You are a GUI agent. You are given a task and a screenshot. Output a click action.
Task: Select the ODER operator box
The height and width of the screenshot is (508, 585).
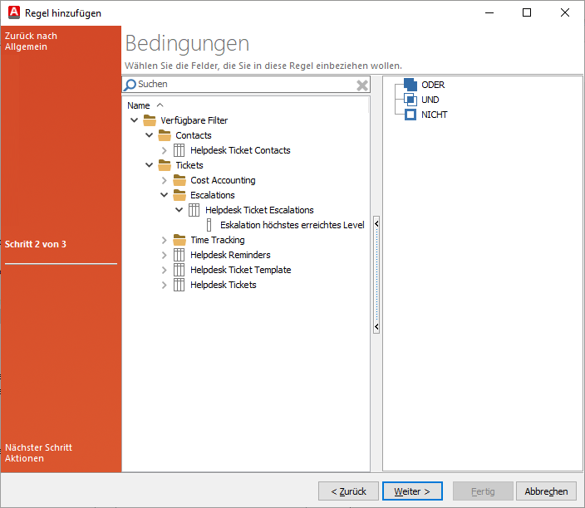click(x=410, y=85)
